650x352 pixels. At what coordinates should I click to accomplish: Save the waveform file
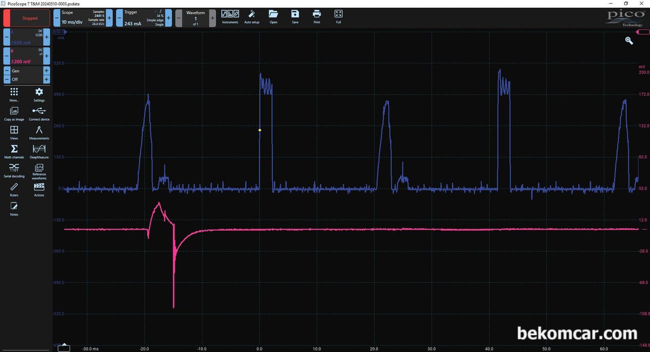[x=295, y=17]
